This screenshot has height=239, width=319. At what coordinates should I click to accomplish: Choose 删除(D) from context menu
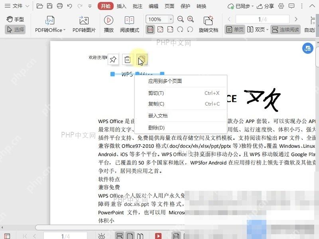pos(181,128)
